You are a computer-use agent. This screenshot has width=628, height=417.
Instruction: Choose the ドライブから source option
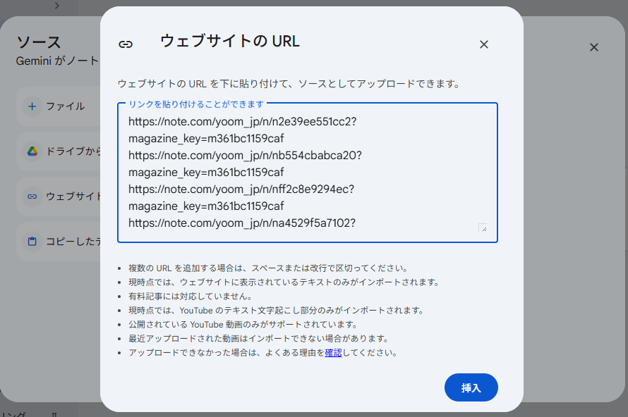(x=59, y=151)
